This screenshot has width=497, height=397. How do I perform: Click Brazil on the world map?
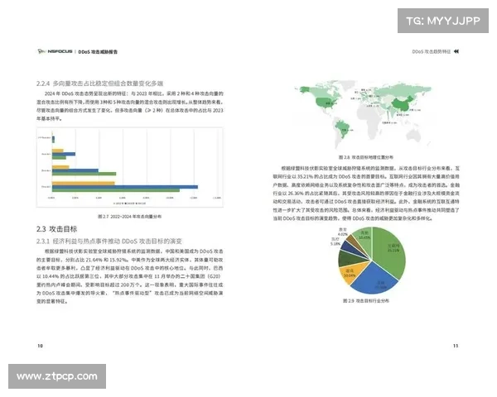[x=343, y=127]
